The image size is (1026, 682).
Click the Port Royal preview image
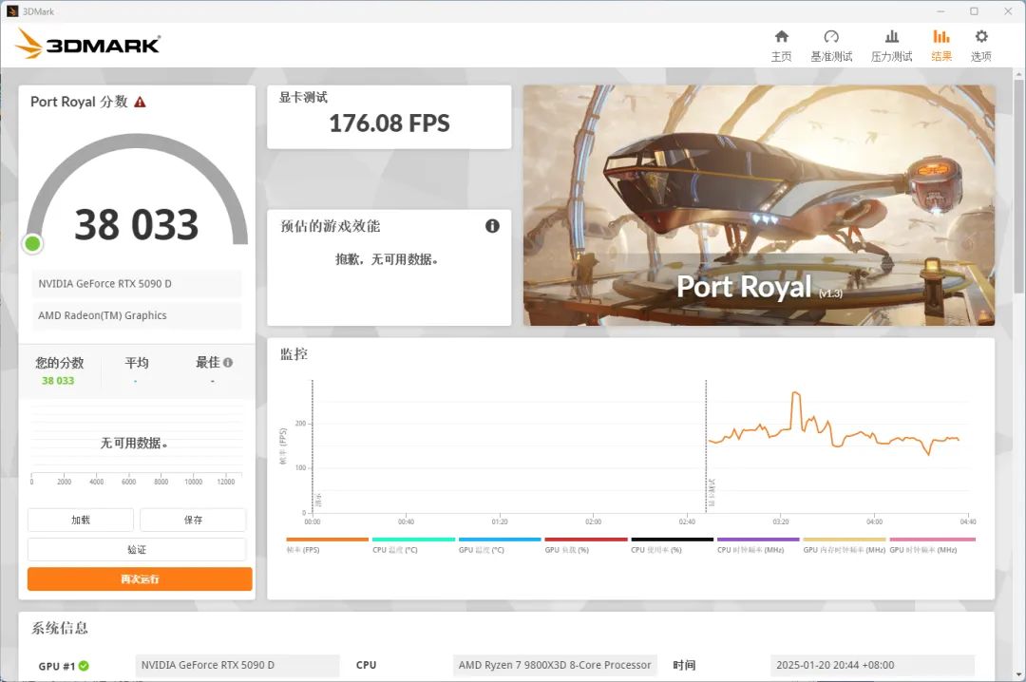759,205
